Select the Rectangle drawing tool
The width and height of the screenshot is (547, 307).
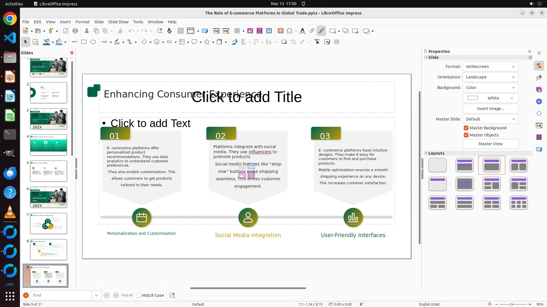84,42
